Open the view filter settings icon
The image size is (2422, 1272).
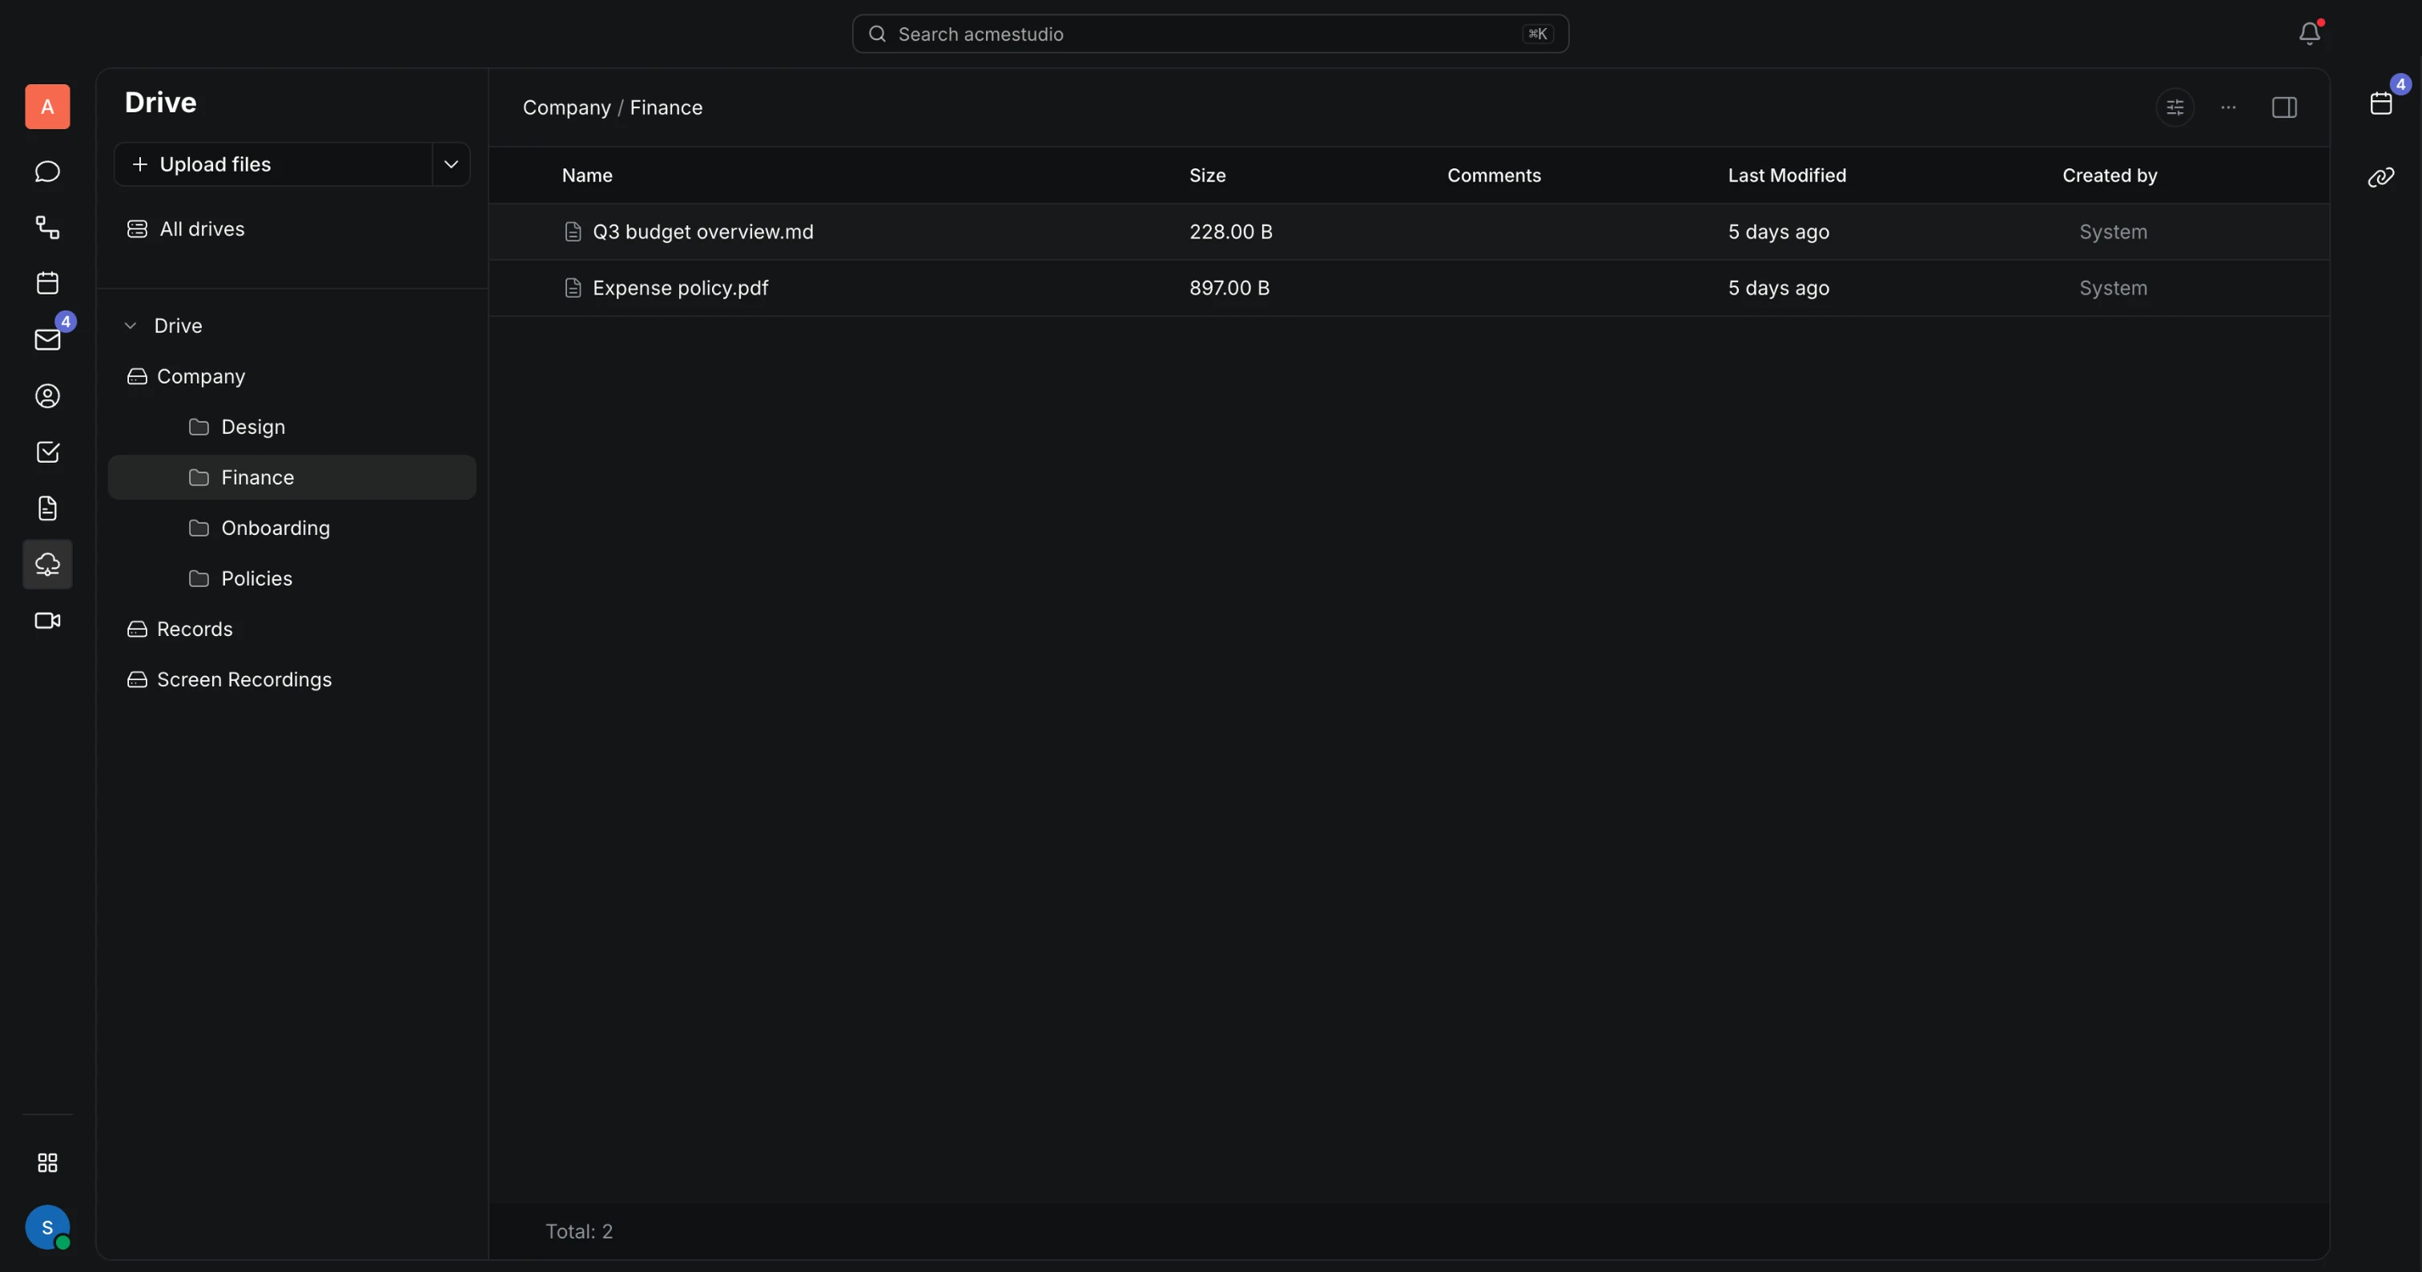click(2175, 107)
